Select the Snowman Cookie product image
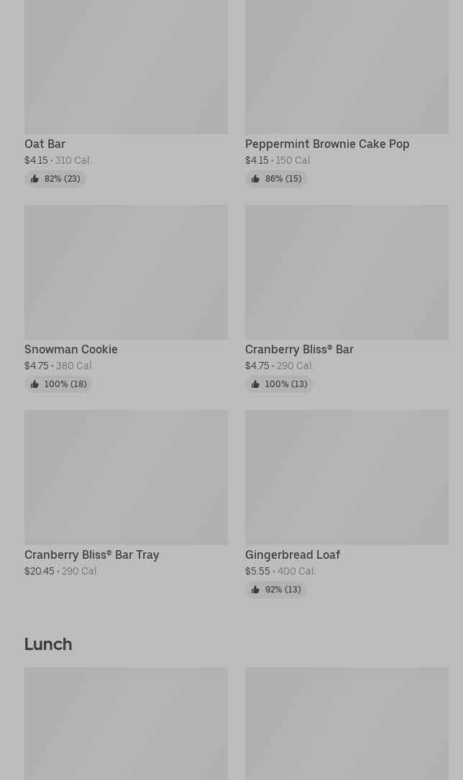This screenshot has height=780, width=463. [126, 271]
